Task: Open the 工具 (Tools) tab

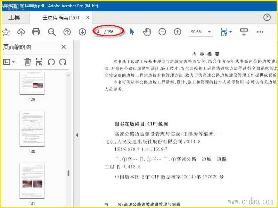Action: click(15, 18)
